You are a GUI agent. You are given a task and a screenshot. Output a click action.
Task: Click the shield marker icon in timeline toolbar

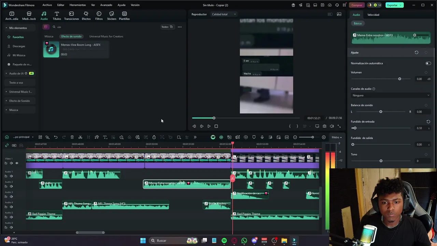(x=254, y=137)
